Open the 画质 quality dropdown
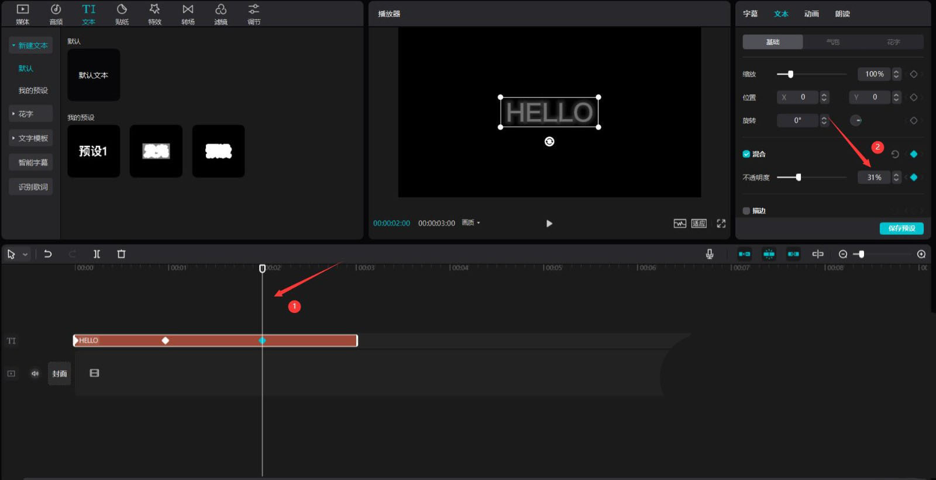This screenshot has height=480, width=936. 470,223
